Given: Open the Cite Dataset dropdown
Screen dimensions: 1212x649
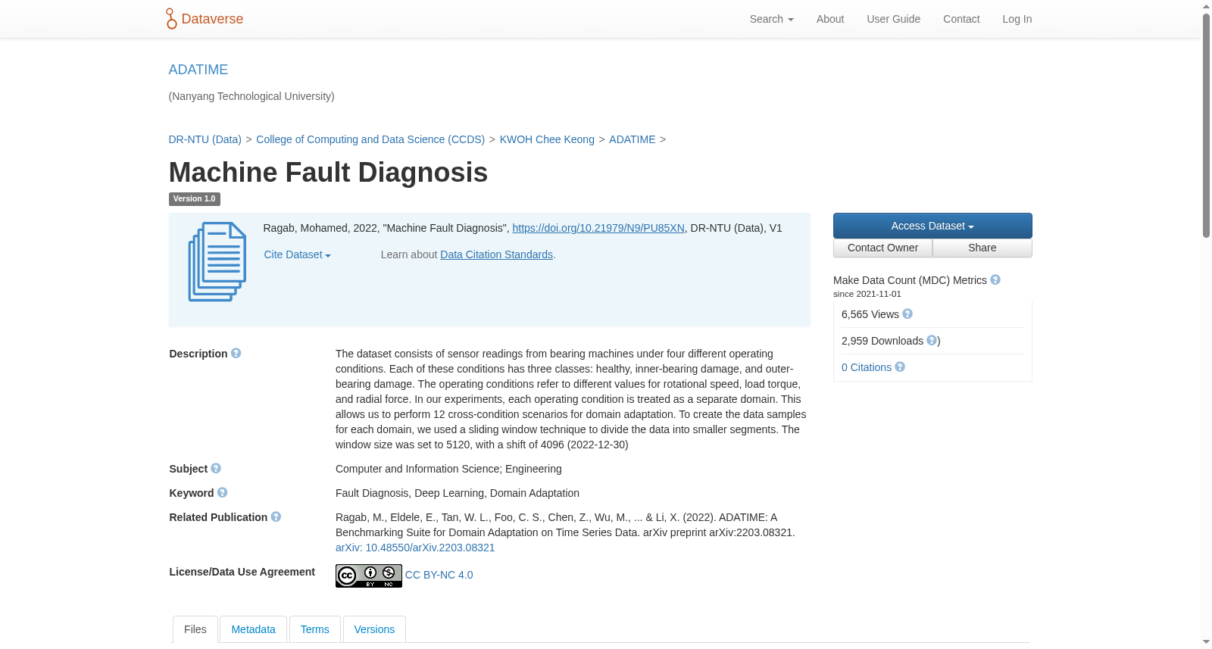Looking at the screenshot, I should point(298,255).
